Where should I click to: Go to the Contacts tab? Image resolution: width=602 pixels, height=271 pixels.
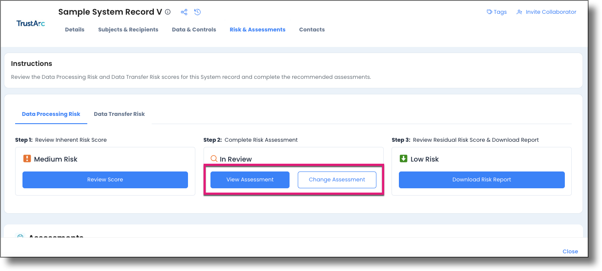(312, 29)
